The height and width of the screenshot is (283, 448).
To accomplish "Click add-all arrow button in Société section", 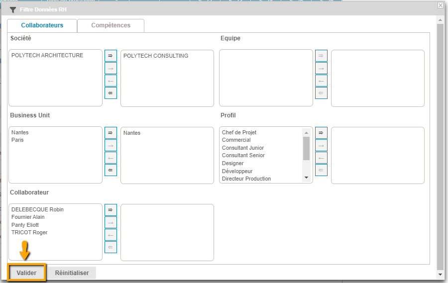I will click(x=111, y=56).
